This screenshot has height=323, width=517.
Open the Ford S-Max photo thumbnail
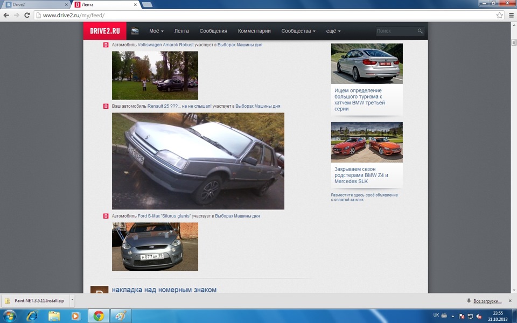coord(155,247)
